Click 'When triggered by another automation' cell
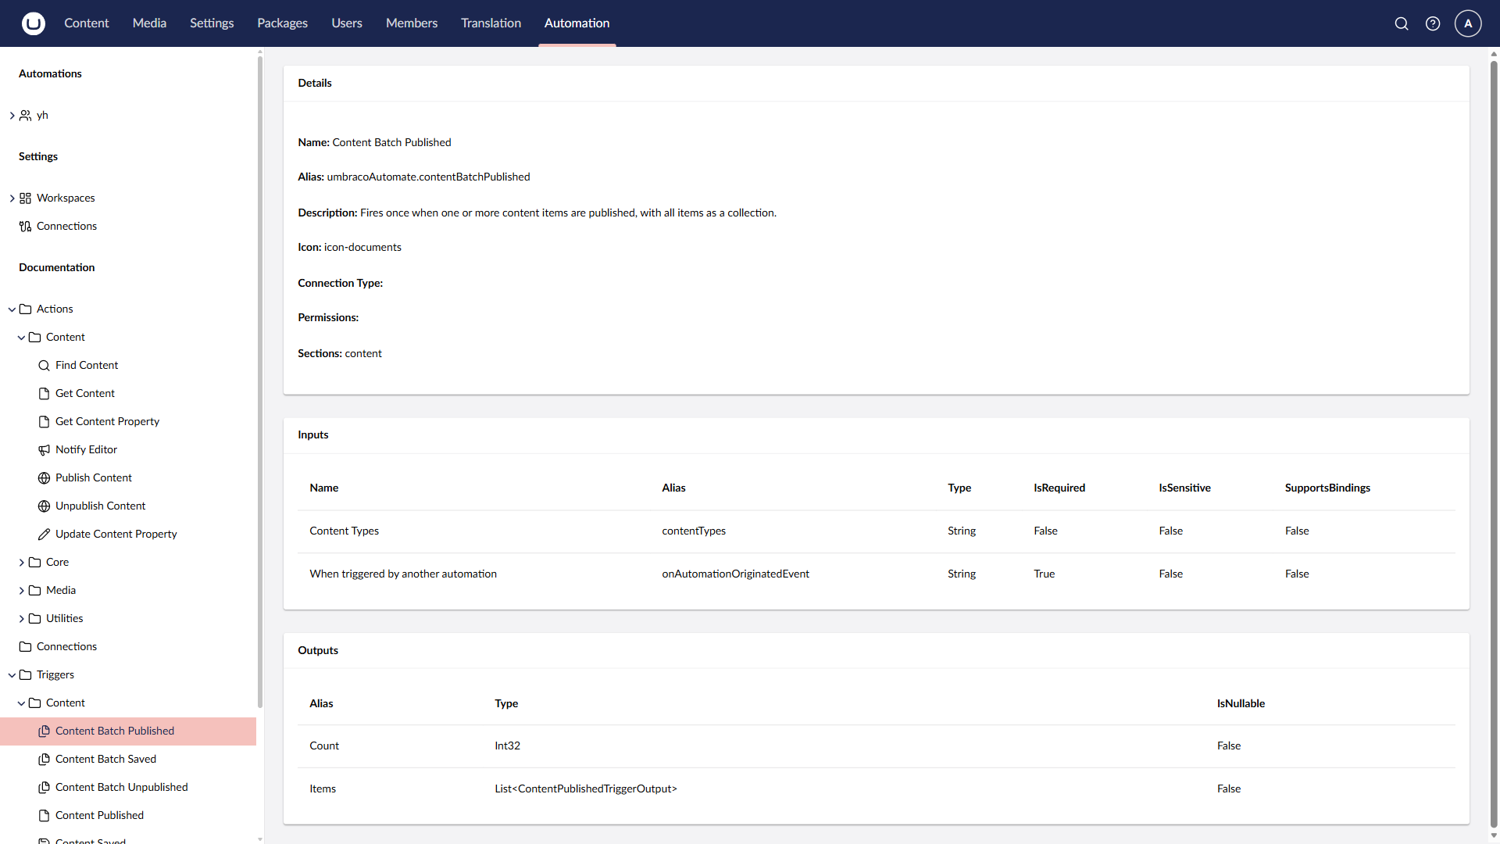 [403, 574]
